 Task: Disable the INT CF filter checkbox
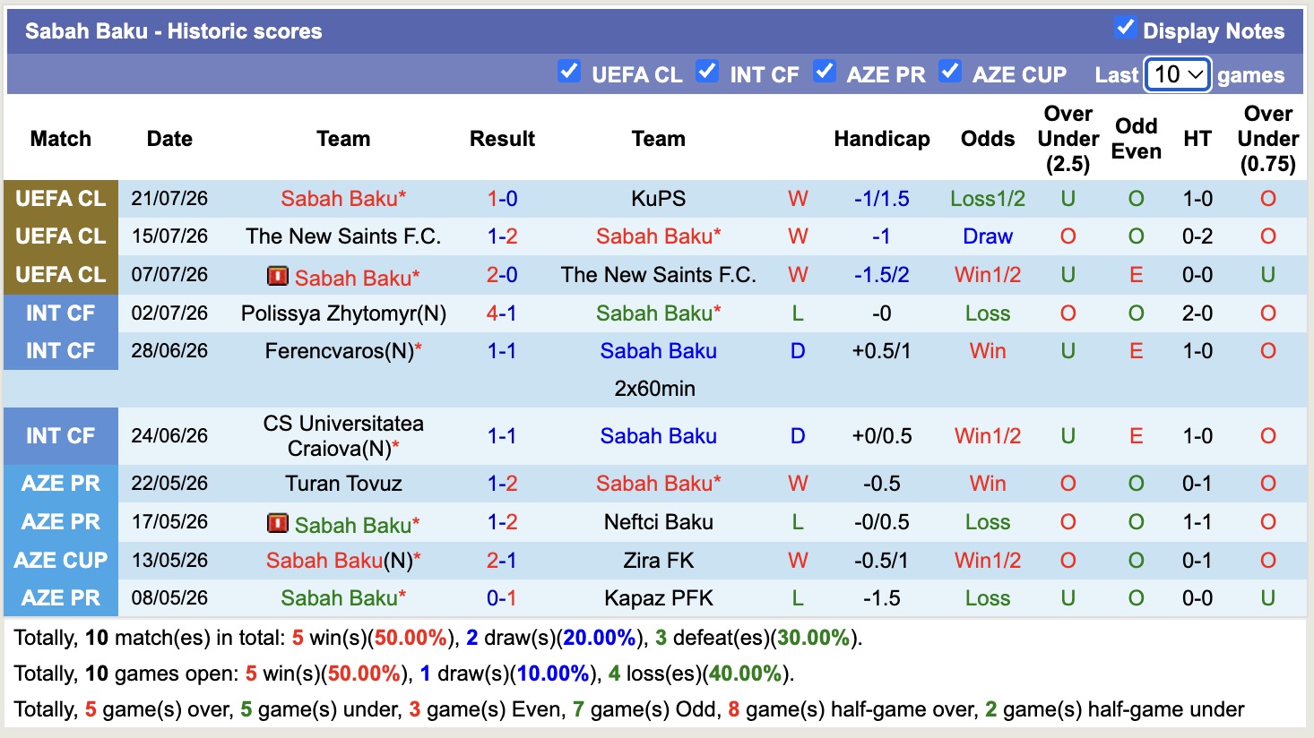click(x=706, y=72)
